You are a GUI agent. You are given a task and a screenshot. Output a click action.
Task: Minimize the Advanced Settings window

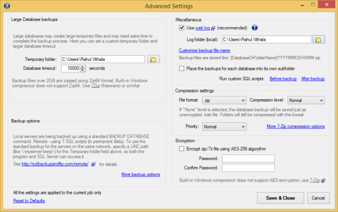[x=303, y=5]
